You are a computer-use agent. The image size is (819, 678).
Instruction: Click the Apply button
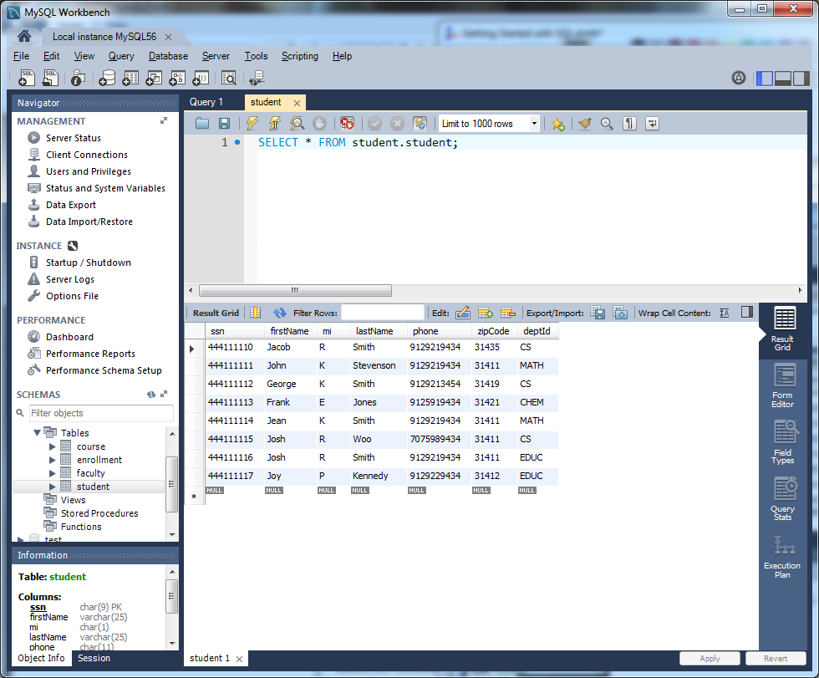pos(710,658)
